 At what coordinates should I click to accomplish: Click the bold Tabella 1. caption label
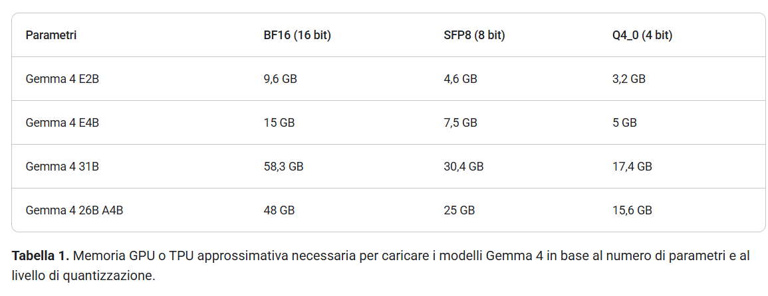(x=41, y=256)
